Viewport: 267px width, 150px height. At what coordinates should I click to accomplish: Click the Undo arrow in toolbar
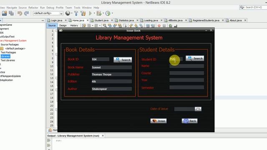pos(20,13)
